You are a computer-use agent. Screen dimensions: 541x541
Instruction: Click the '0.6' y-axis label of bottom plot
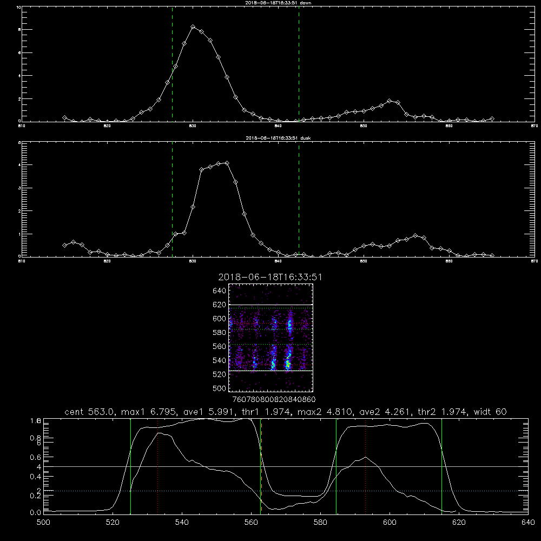36,457
